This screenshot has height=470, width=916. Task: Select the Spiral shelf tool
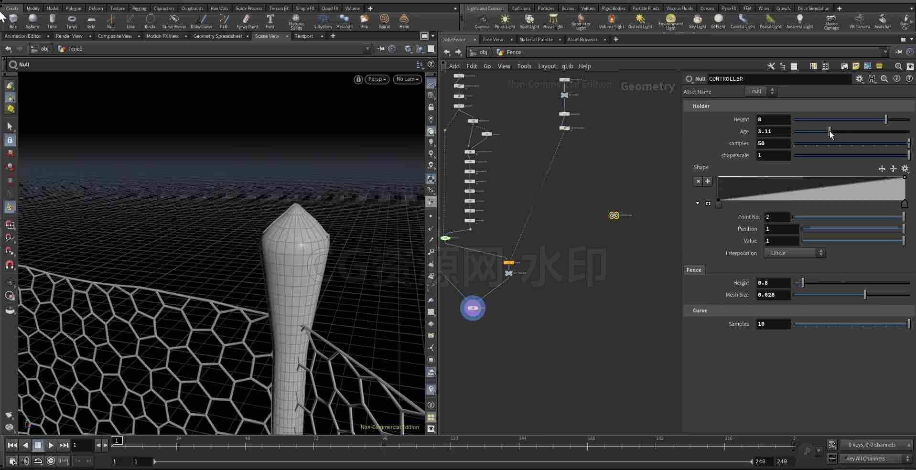[x=384, y=21]
